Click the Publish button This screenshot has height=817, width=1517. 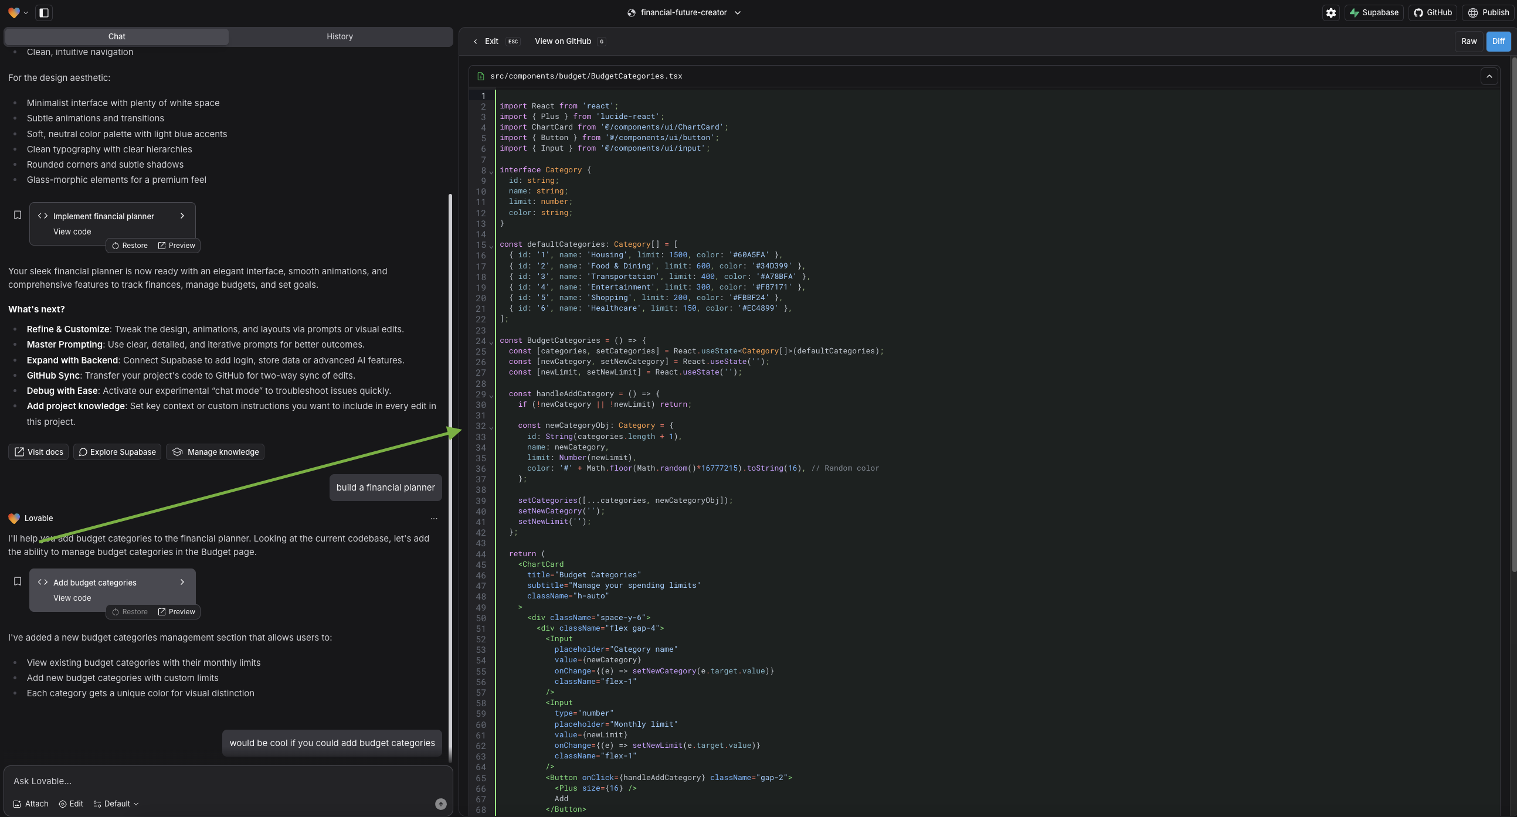1488,12
